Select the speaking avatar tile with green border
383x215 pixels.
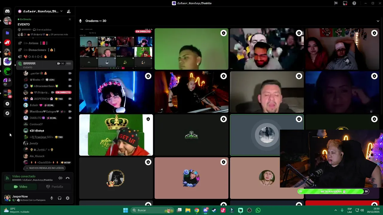267,135
